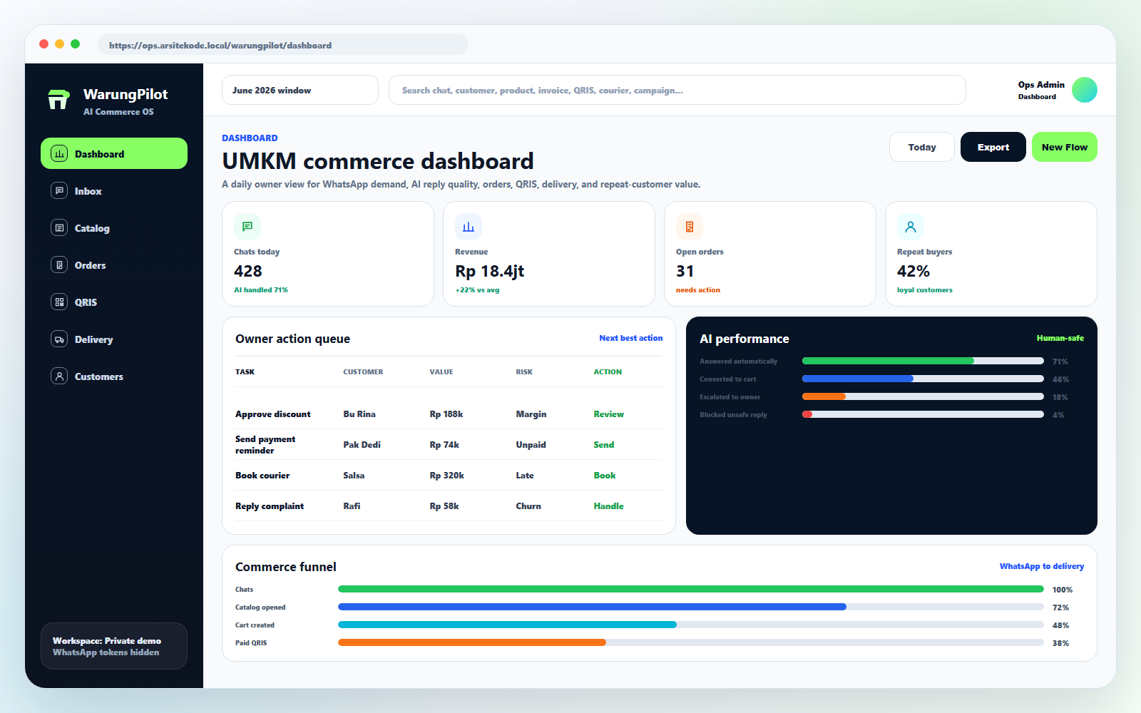Click the QRIS code icon
This screenshot has width=1141, height=713.
(59, 302)
